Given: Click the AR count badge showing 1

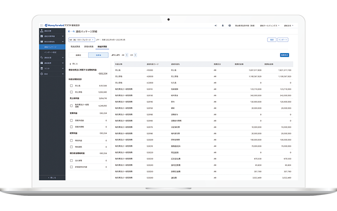Looking at the screenshot, I should tap(127, 55).
